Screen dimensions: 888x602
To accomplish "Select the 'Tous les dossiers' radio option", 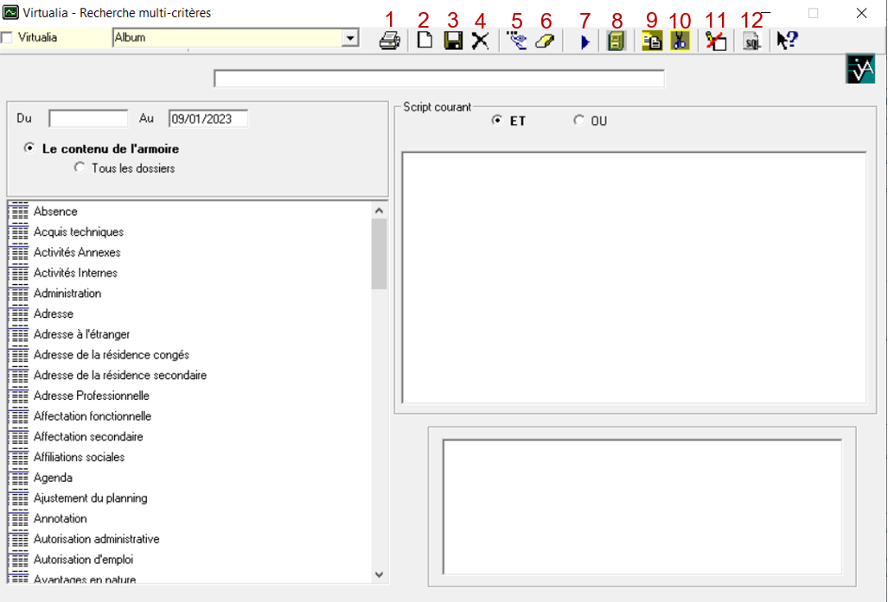I will click(x=80, y=168).
